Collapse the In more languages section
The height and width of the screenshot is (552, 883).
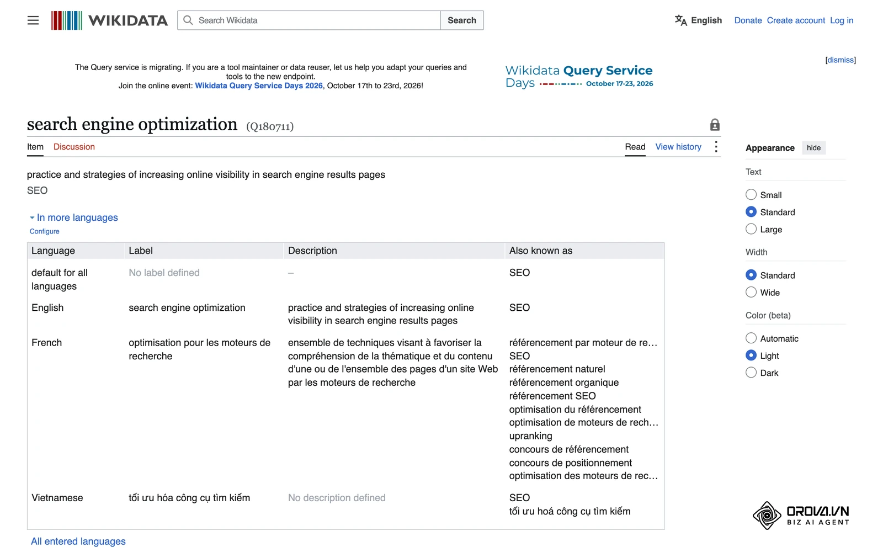(74, 217)
